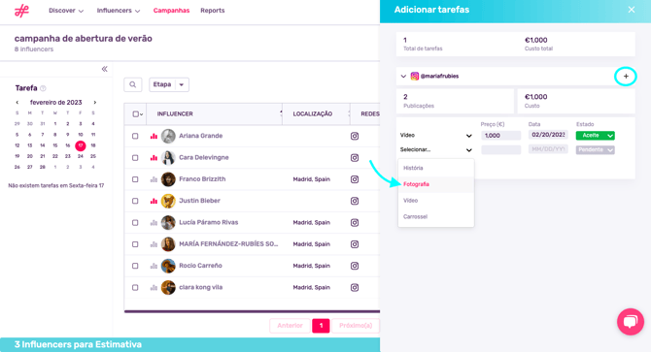Click the hashtag logo icon
Screen dimensions: 651x352
(x=21, y=11)
